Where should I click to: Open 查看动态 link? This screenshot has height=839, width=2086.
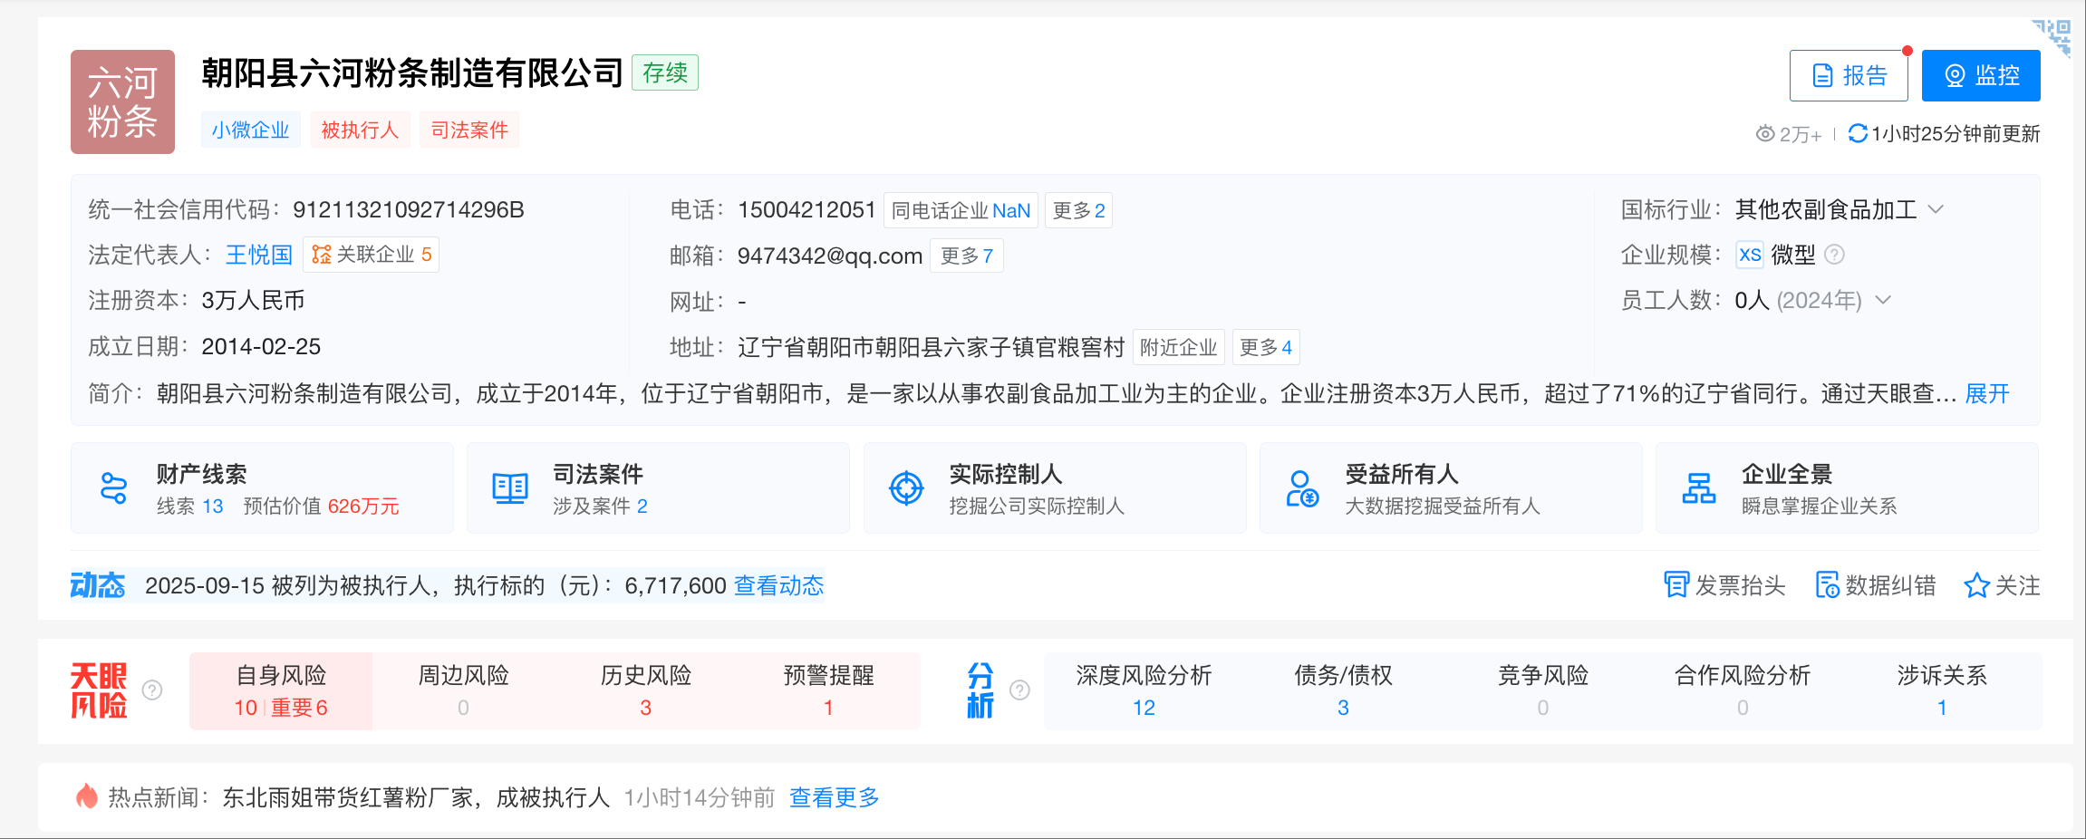(x=778, y=585)
